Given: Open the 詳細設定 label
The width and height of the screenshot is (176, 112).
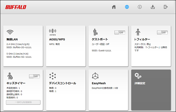Looking at the screenshot, I should (140, 83).
